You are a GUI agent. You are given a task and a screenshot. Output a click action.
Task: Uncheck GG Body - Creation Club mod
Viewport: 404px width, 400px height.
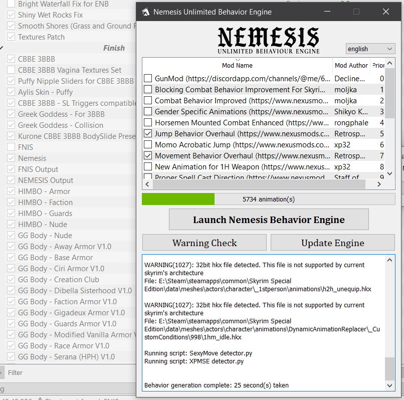tap(11, 279)
